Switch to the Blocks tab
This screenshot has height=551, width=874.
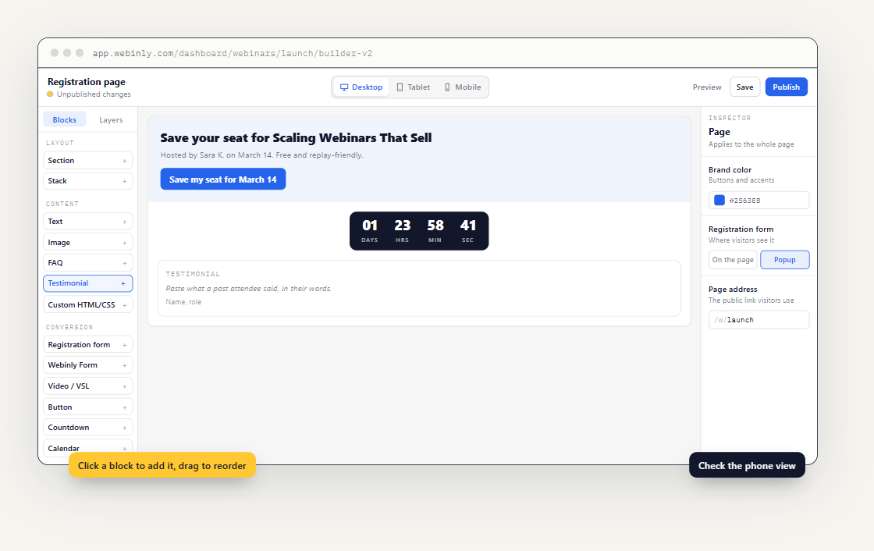[x=65, y=120]
